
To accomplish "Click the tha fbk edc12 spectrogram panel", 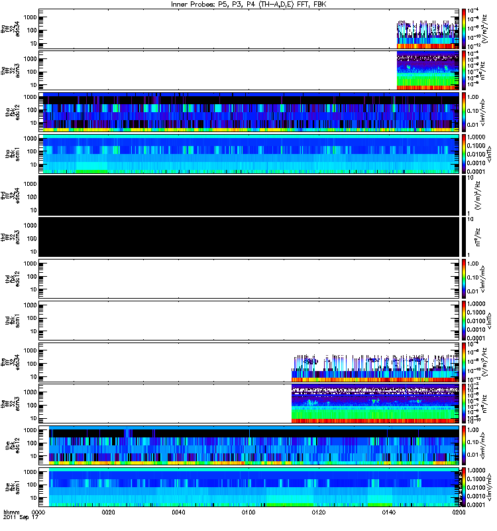I will [x=249, y=112].
